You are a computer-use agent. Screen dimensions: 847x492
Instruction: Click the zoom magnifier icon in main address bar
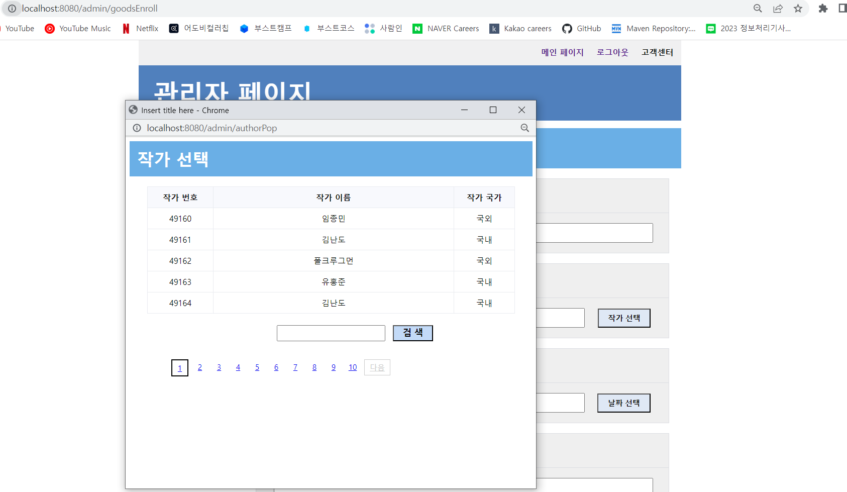coord(758,8)
